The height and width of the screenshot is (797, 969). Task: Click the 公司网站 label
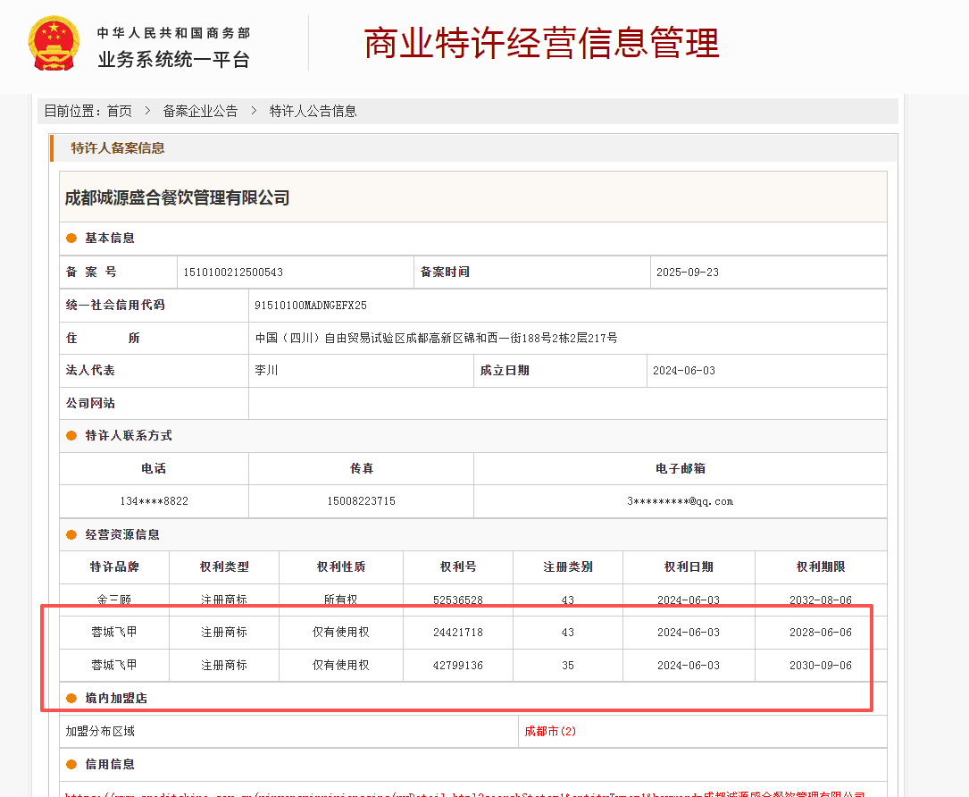90,403
